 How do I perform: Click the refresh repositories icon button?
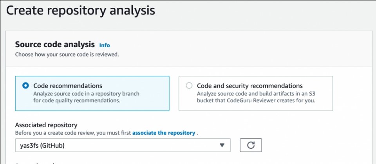[x=251, y=145]
